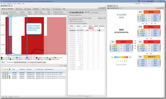The image size is (166, 99).
Task: Select the Power filter radio button
Action: pyautogui.click(x=2, y=14)
